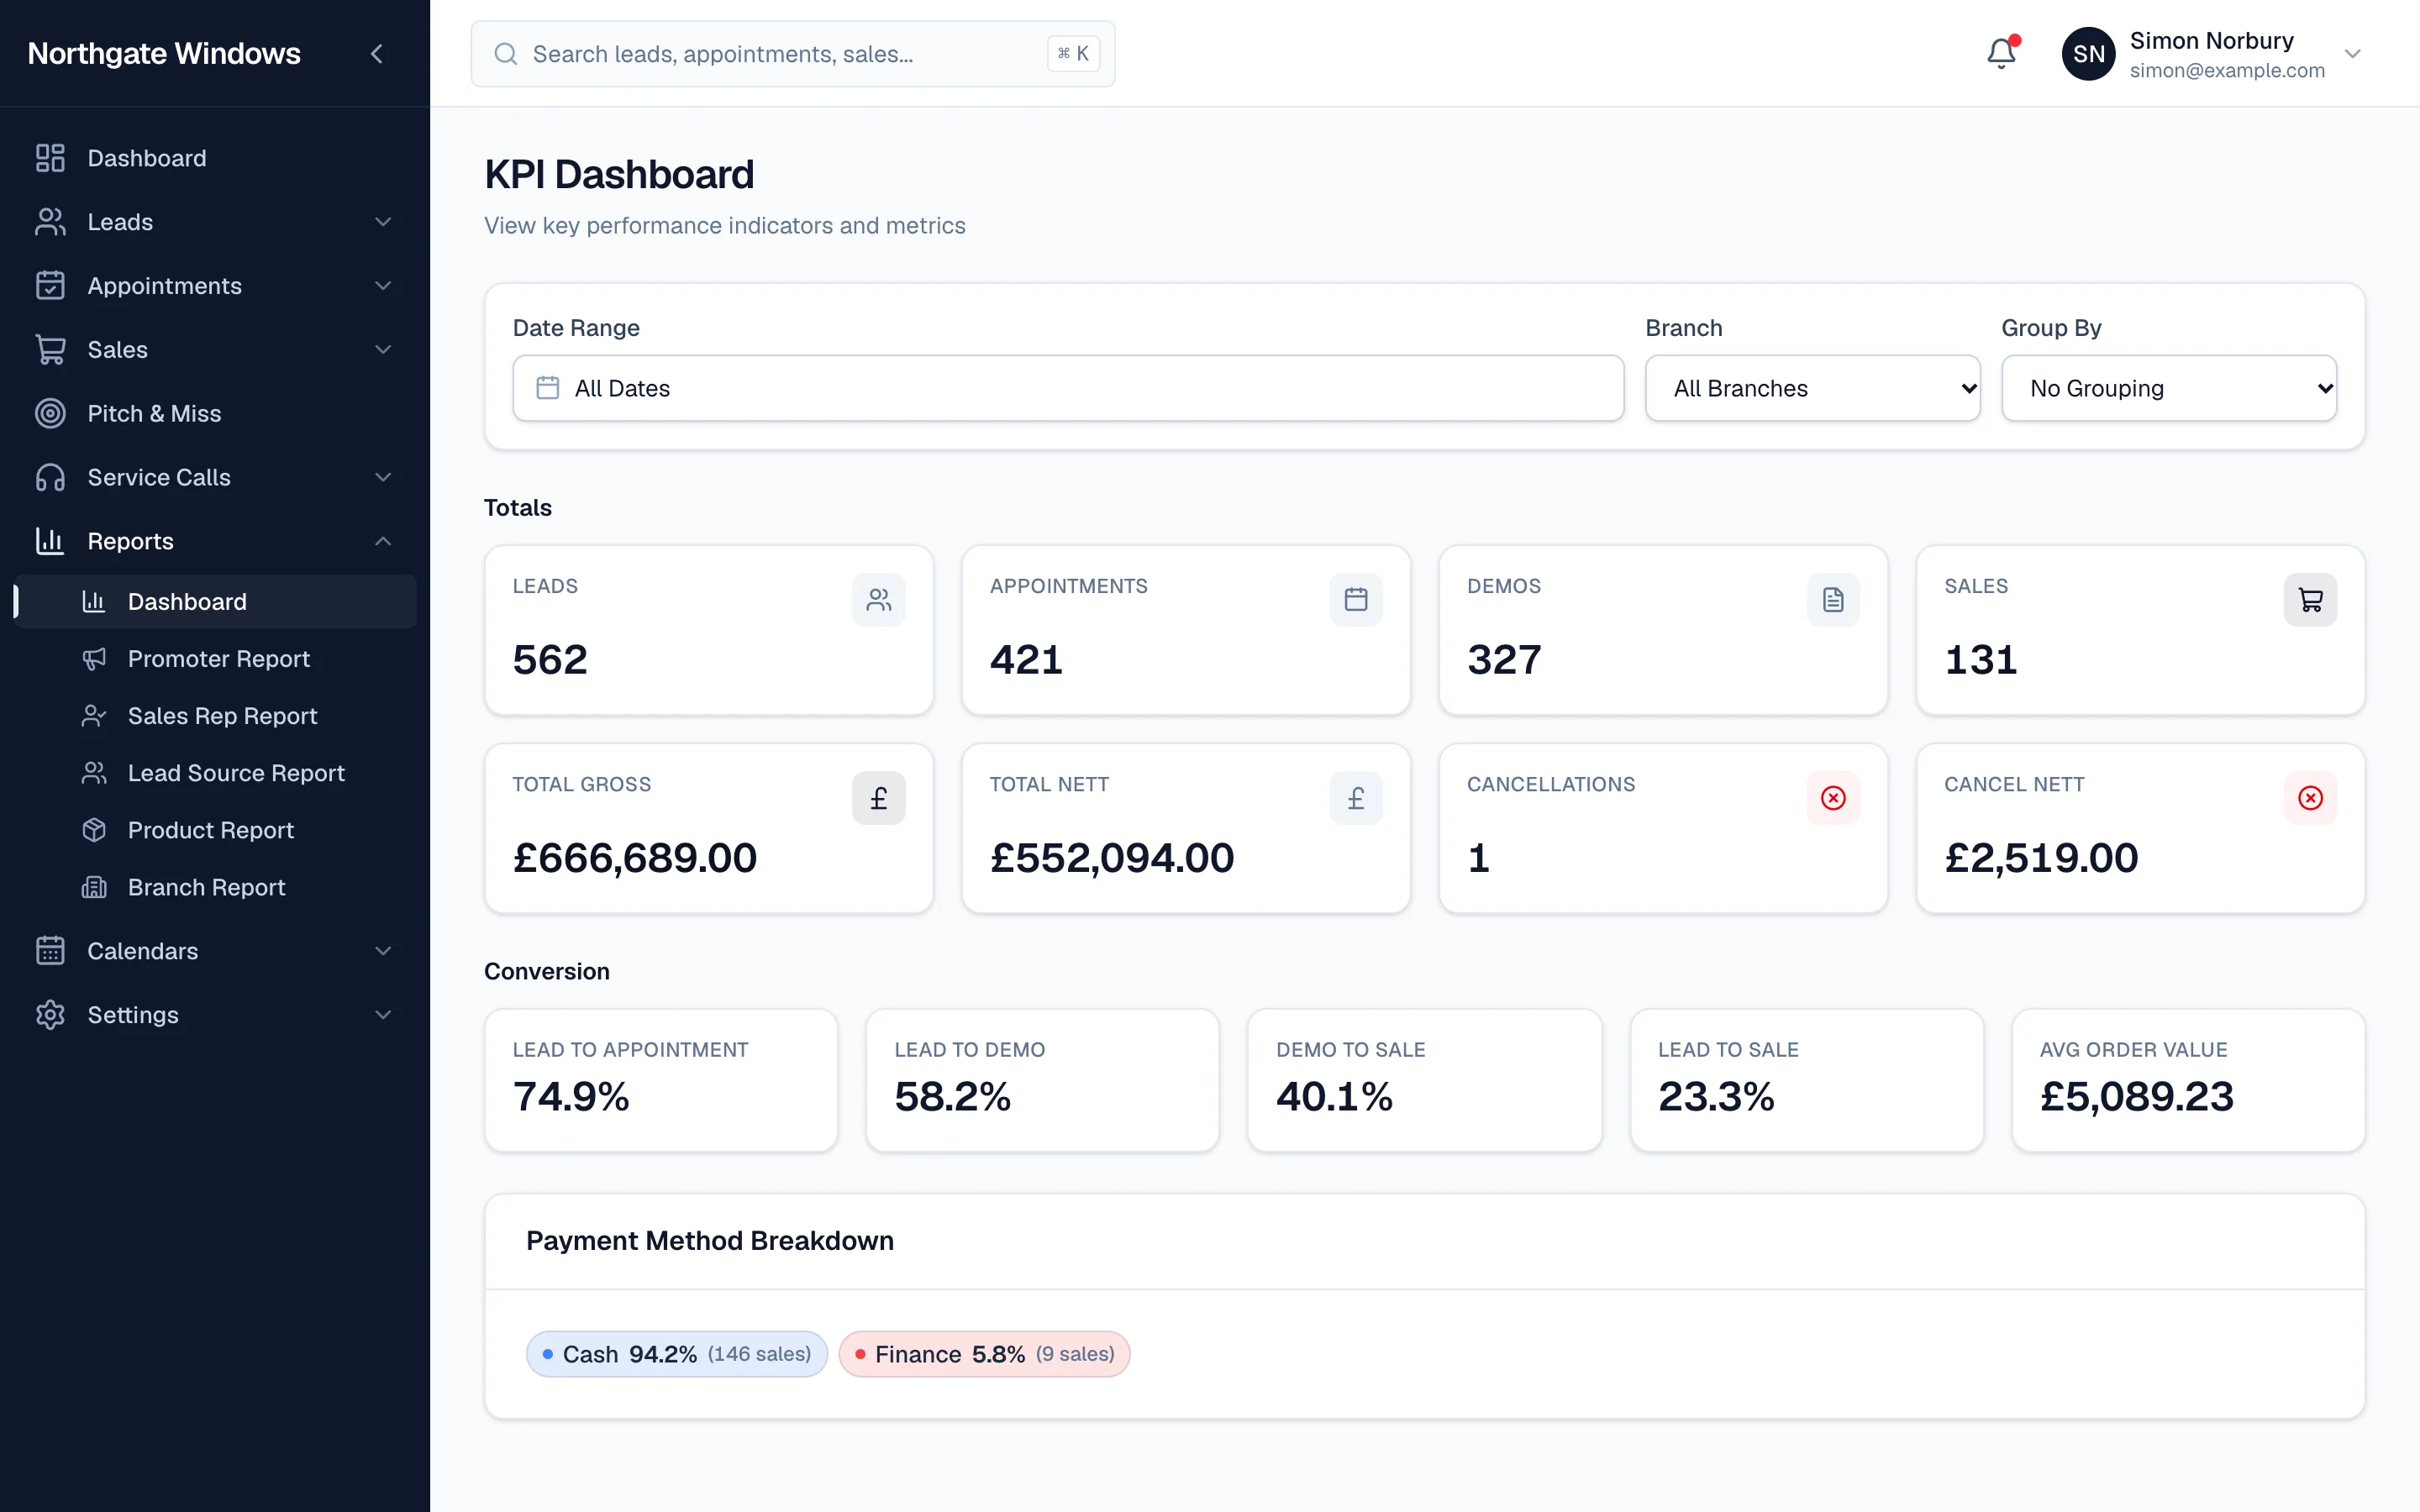Viewport: 2420px width, 1512px height.
Task: Open the All Dates date range field
Action: 1068,388
